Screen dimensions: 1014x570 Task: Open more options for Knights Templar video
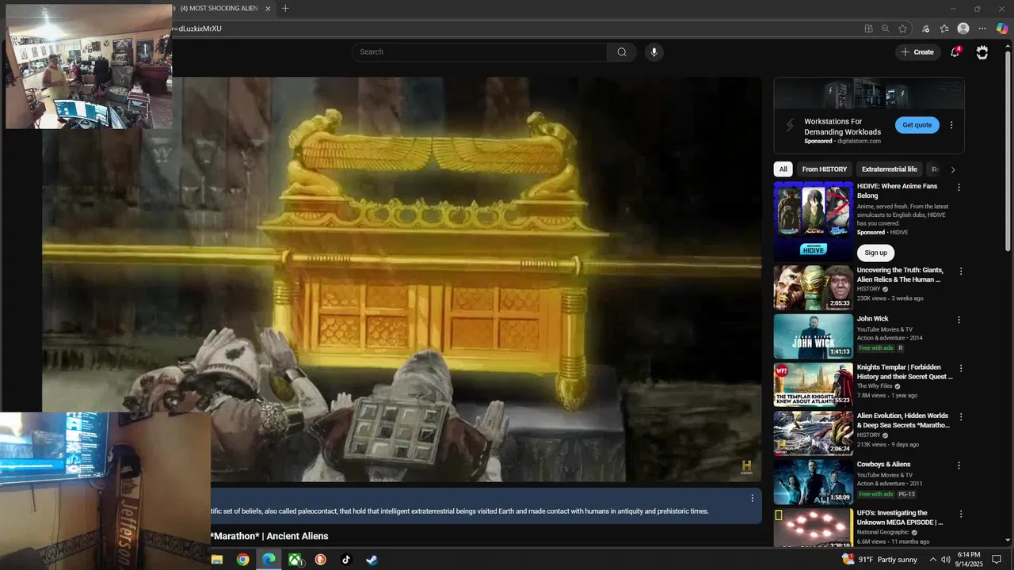961,369
